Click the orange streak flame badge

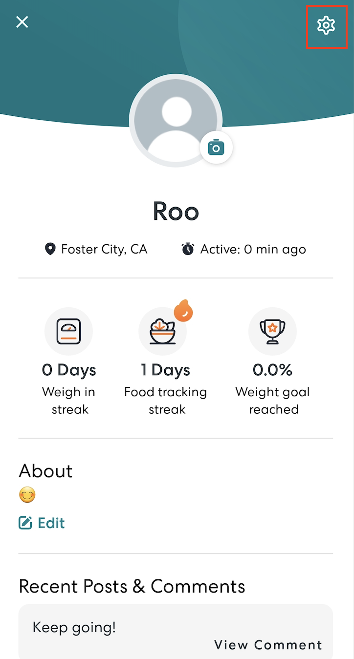(183, 311)
